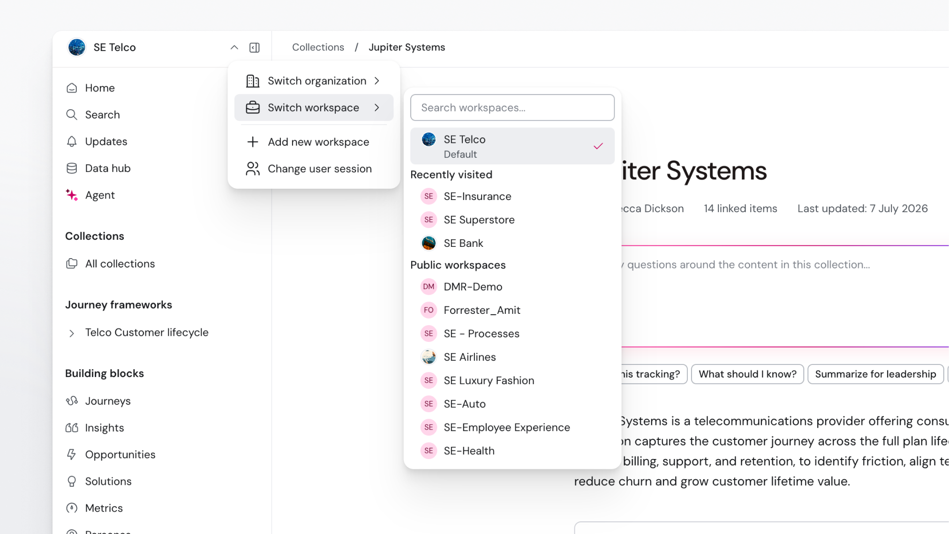Open the Switch organization submenu
This screenshot has width=949, height=534.
pyautogui.click(x=314, y=81)
